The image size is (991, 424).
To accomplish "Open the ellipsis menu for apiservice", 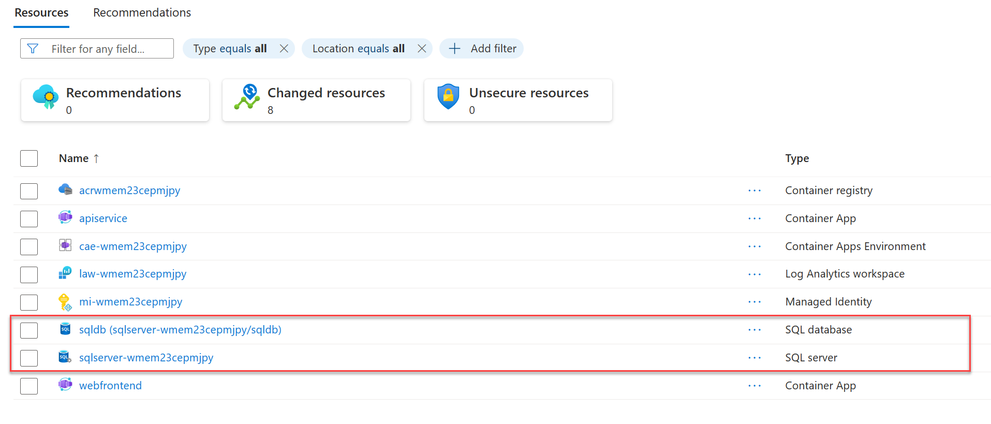I will click(x=755, y=218).
